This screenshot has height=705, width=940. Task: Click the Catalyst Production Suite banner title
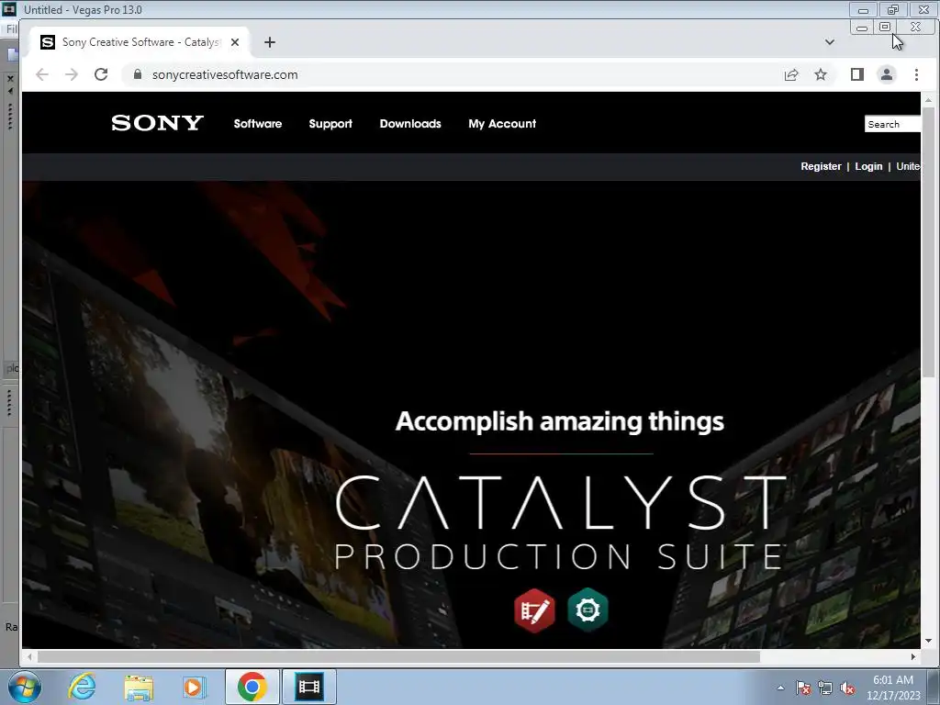(x=561, y=521)
